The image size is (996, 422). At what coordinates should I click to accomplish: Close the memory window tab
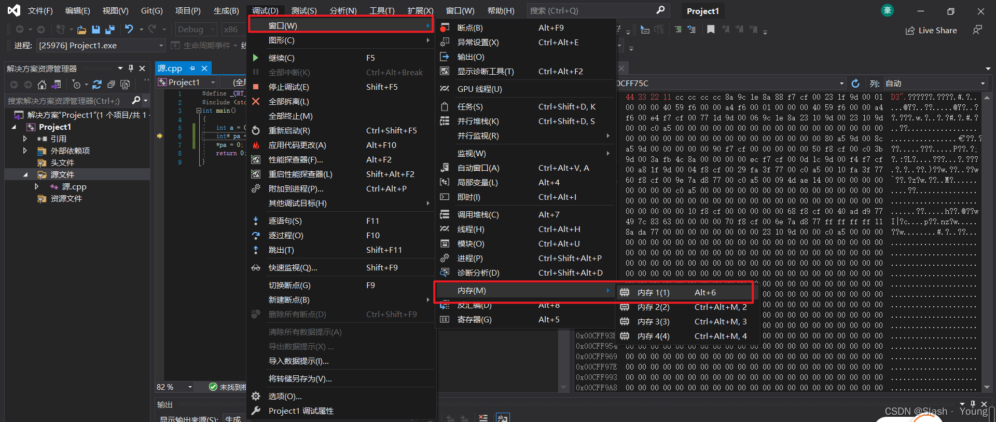point(621,68)
